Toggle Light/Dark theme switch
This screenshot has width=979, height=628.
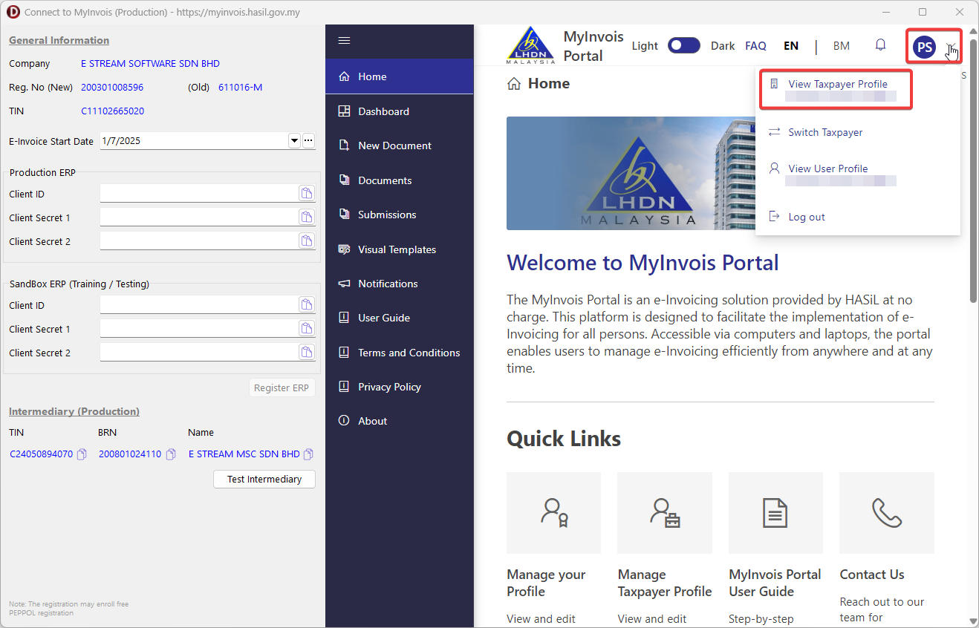click(x=683, y=46)
